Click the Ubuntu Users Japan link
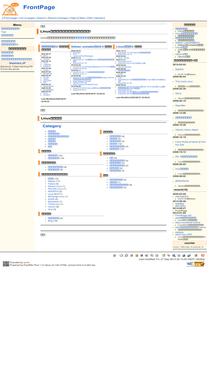This screenshot has width=207, height=369. 187,129
